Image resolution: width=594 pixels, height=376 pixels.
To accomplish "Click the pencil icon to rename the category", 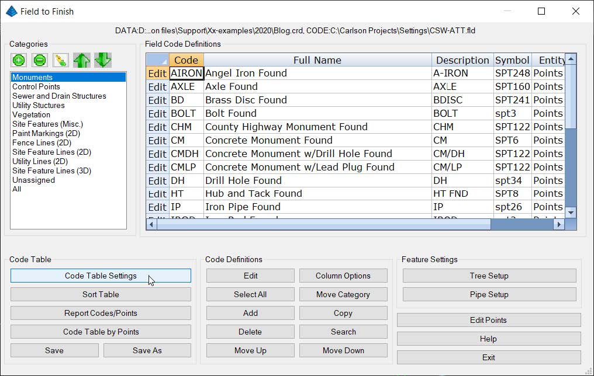I will [60, 60].
